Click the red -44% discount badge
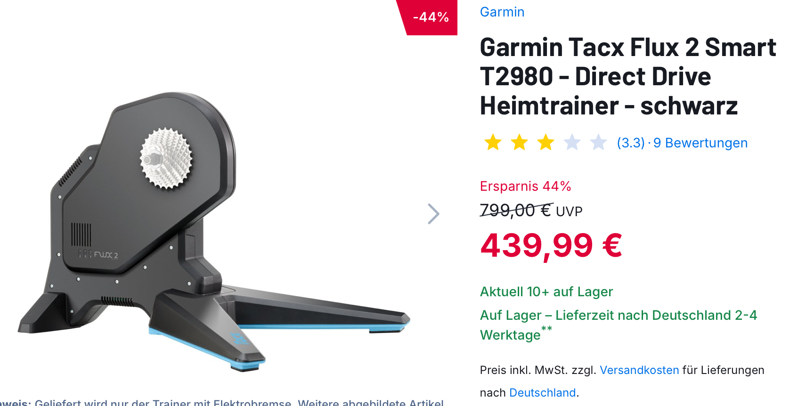This screenshot has height=406, width=790. click(x=429, y=17)
